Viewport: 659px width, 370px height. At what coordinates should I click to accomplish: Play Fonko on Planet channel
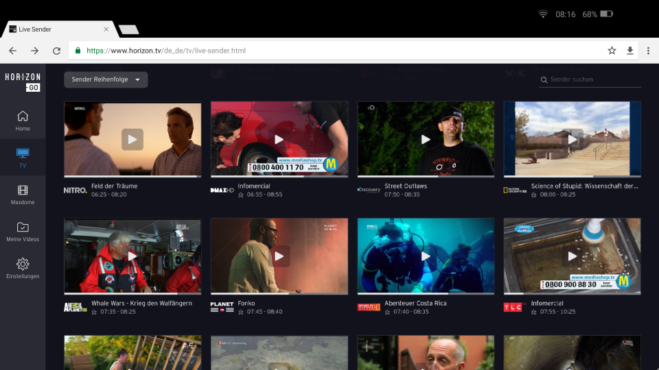[x=279, y=256]
